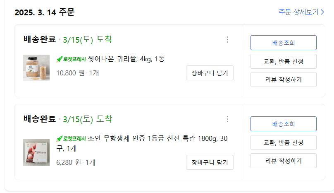Open the 씻어나온 귀리쌀 product thumbnail
This screenshot has height=193, width=334.
tap(36, 68)
